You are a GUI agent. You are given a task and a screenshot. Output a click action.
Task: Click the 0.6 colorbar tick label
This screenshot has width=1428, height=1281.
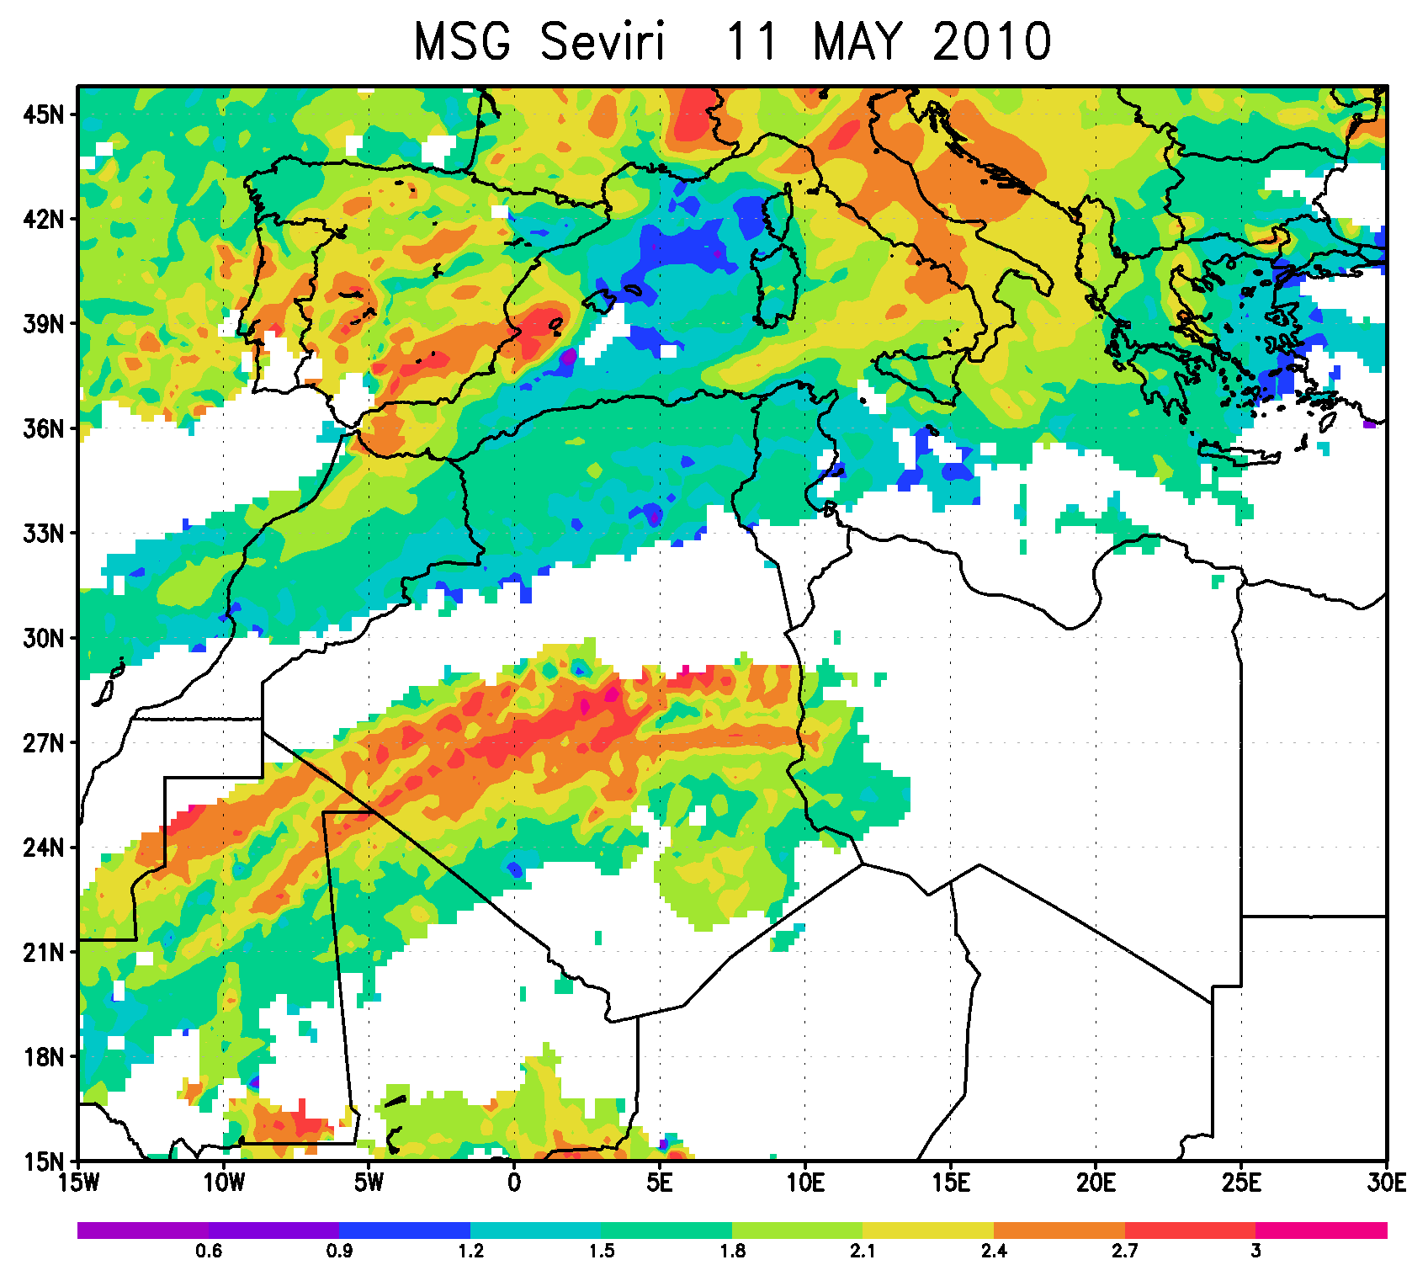point(209,1252)
